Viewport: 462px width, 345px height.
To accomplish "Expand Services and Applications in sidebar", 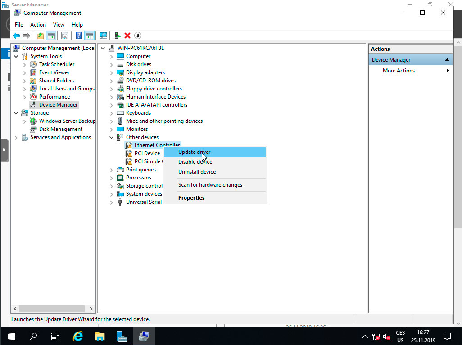I will point(16,137).
